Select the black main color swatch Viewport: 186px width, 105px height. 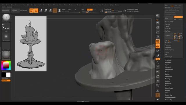pyautogui.click(x=4, y=75)
